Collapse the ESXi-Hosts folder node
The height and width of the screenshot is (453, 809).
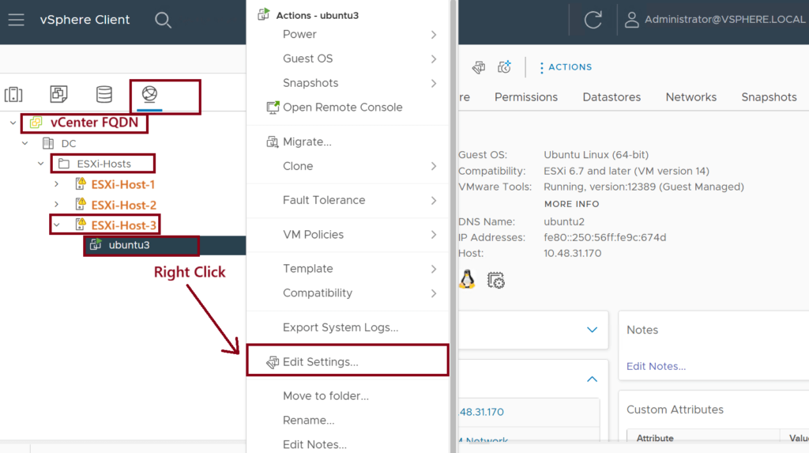click(41, 164)
